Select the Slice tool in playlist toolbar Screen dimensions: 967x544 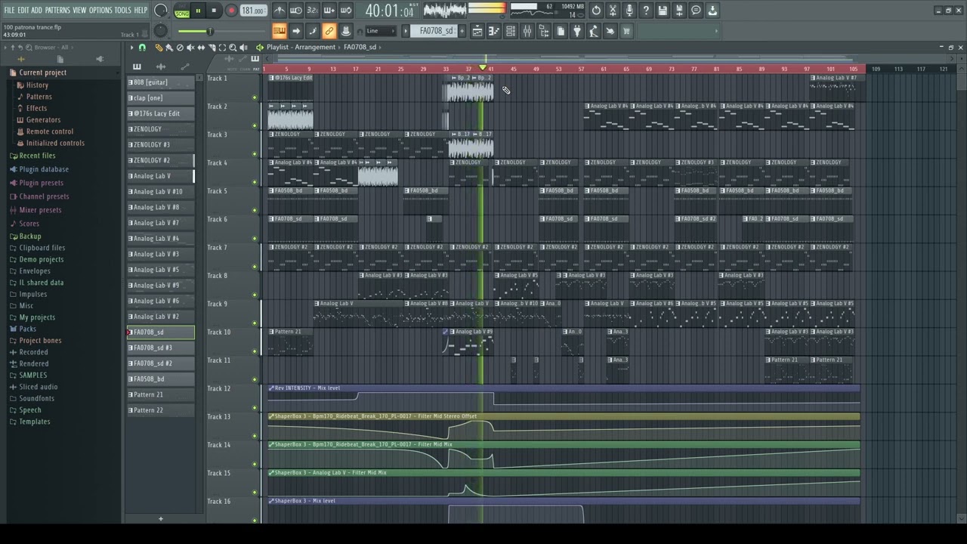point(212,48)
